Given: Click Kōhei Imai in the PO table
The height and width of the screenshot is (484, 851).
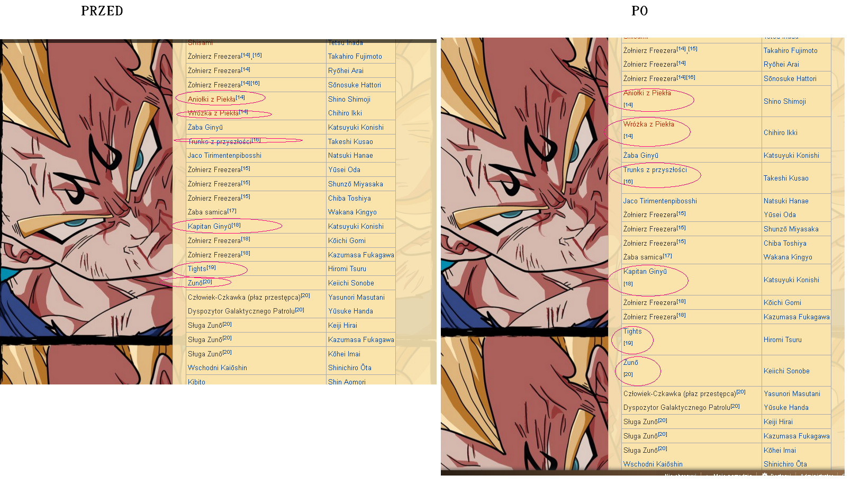Looking at the screenshot, I should click(780, 451).
